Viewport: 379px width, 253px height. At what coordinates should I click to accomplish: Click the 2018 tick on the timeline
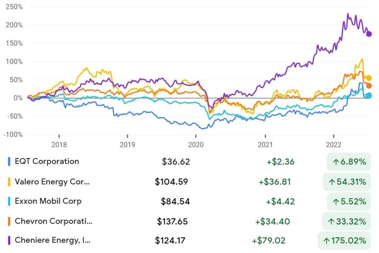pyautogui.click(x=59, y=136)
